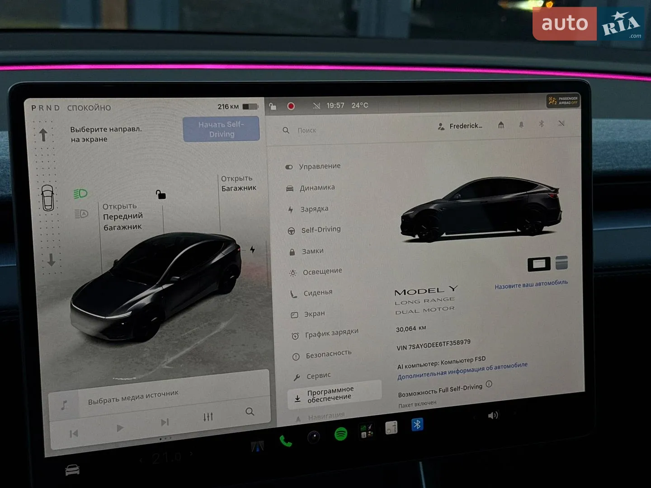651x488 pixels.
Task: Tap the headlights indicator icon
Action: [80, 194]
